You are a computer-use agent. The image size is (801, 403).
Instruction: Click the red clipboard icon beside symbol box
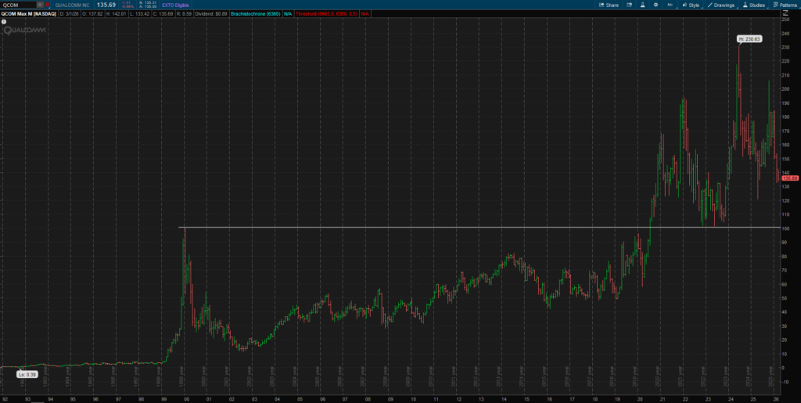pyautogui.click(x=48, y=5)
